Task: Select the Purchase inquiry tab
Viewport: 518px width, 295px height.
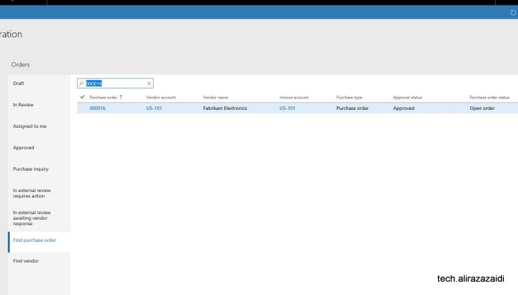Action: pyautogui.click(x=39, y=169)
